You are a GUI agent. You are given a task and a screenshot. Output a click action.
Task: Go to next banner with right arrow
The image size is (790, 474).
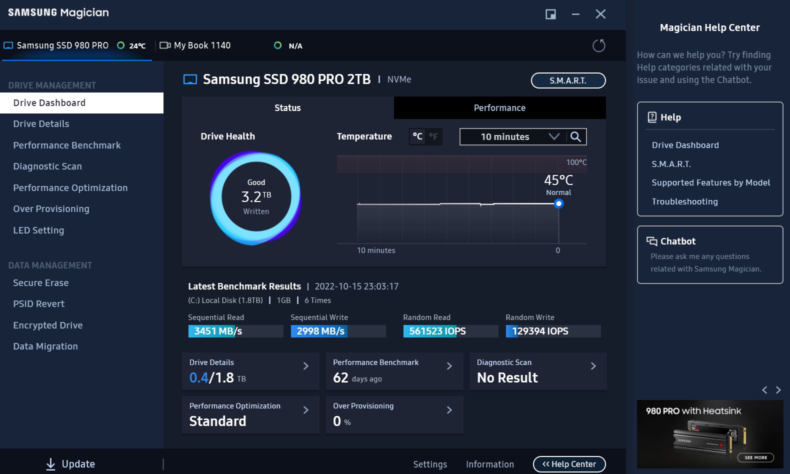tap(778, 390)
